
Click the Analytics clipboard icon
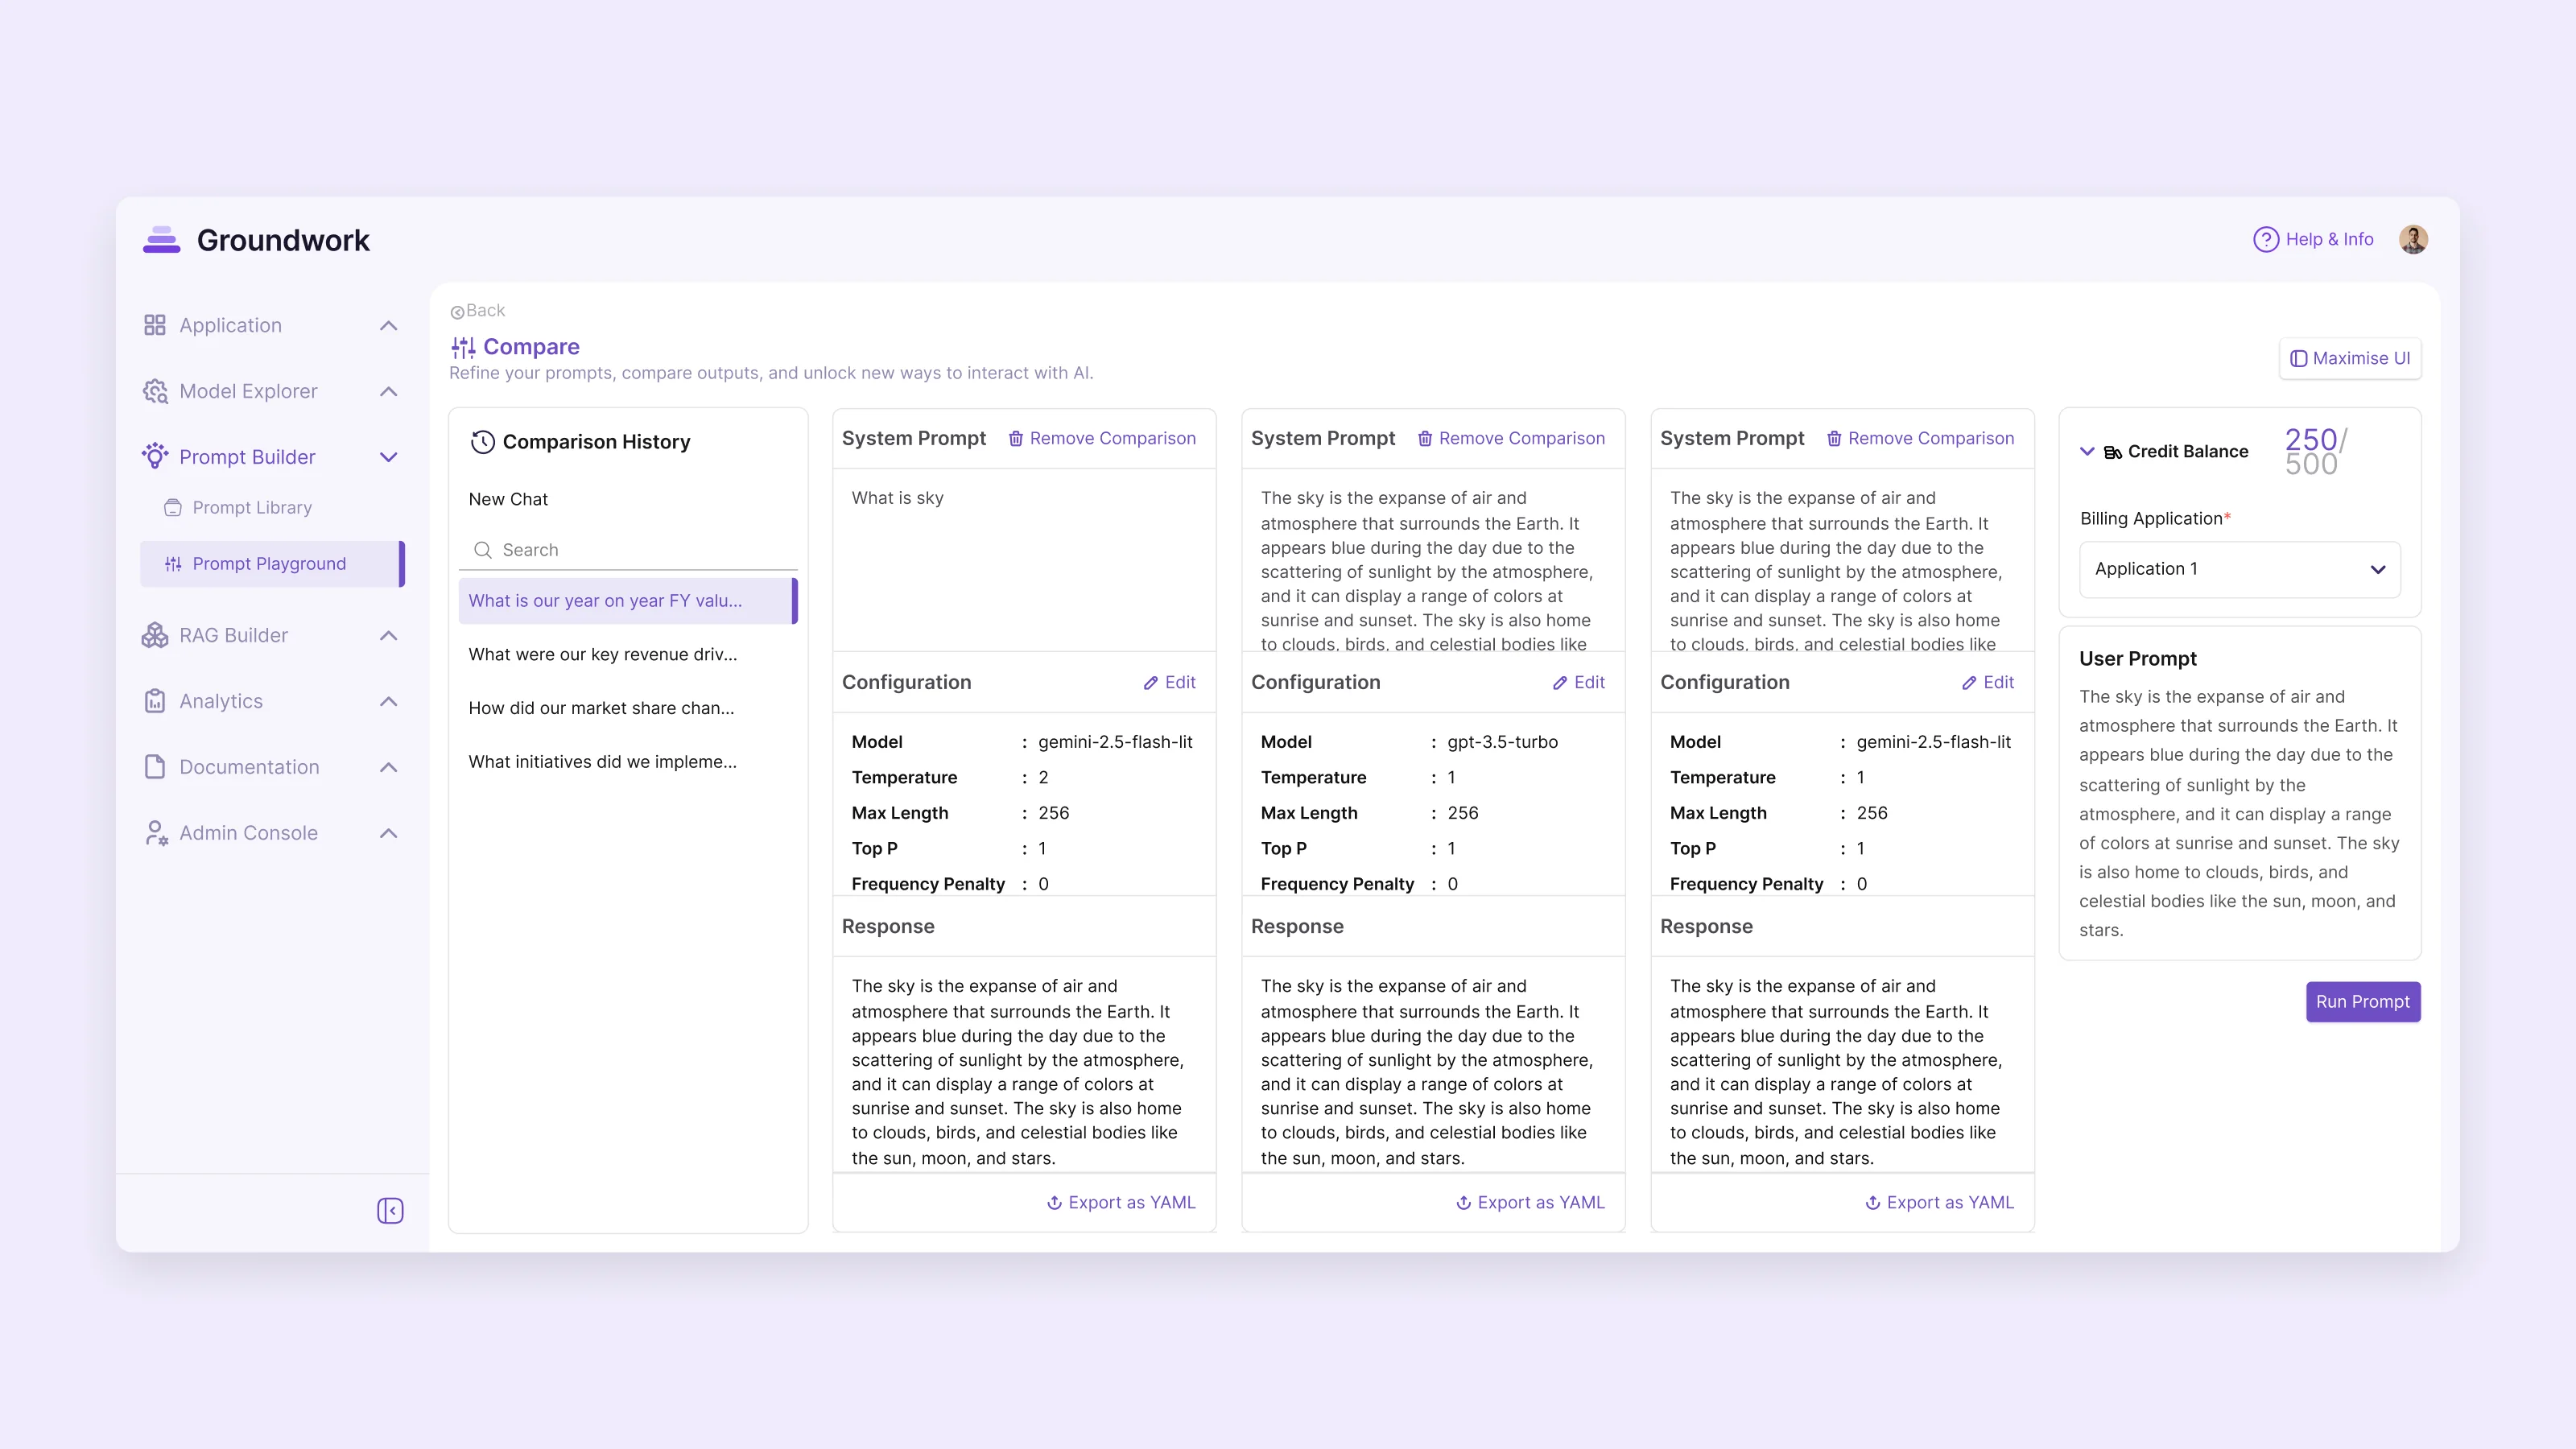pyautogui.click(x=154, y=701)
